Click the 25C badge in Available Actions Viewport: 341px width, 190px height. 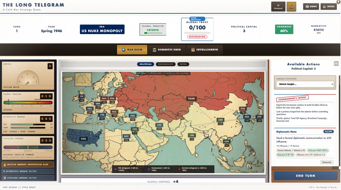tap(336, 64)
